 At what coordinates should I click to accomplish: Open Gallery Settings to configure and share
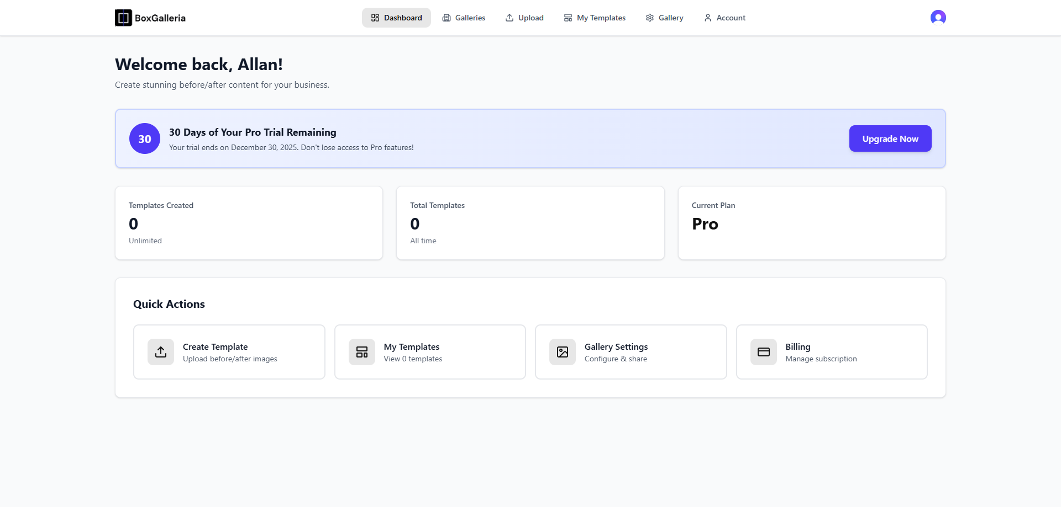[x=631, y=351]
